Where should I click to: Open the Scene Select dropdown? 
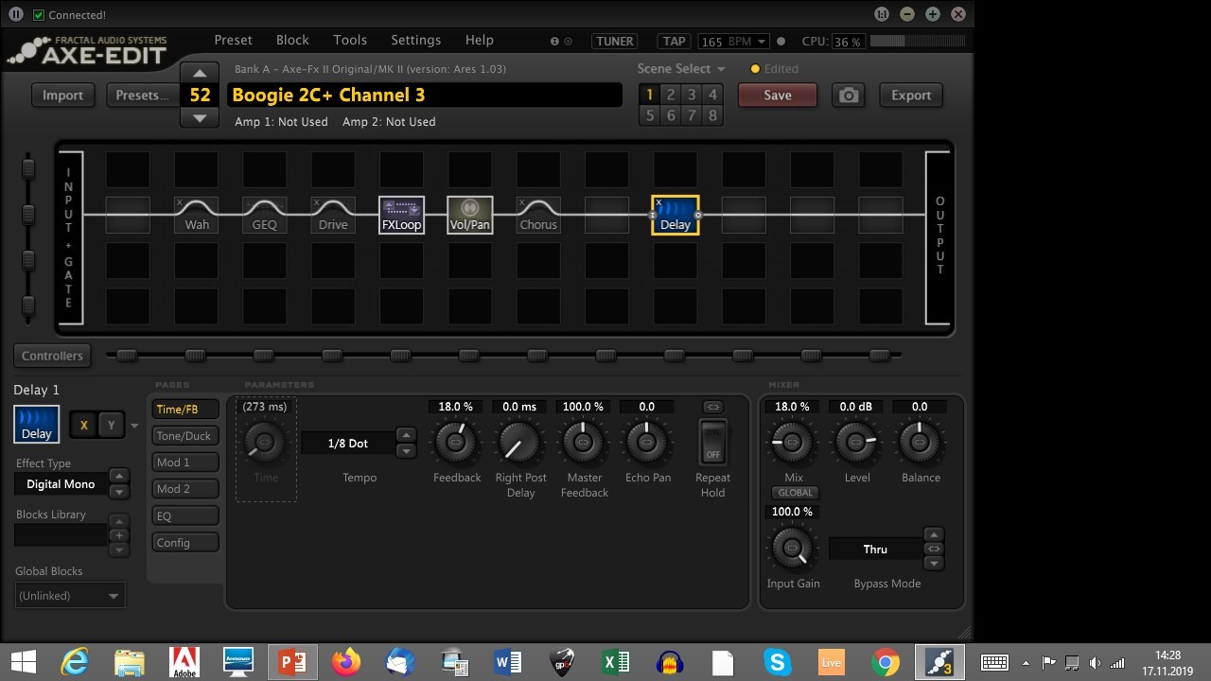[681, 69]
